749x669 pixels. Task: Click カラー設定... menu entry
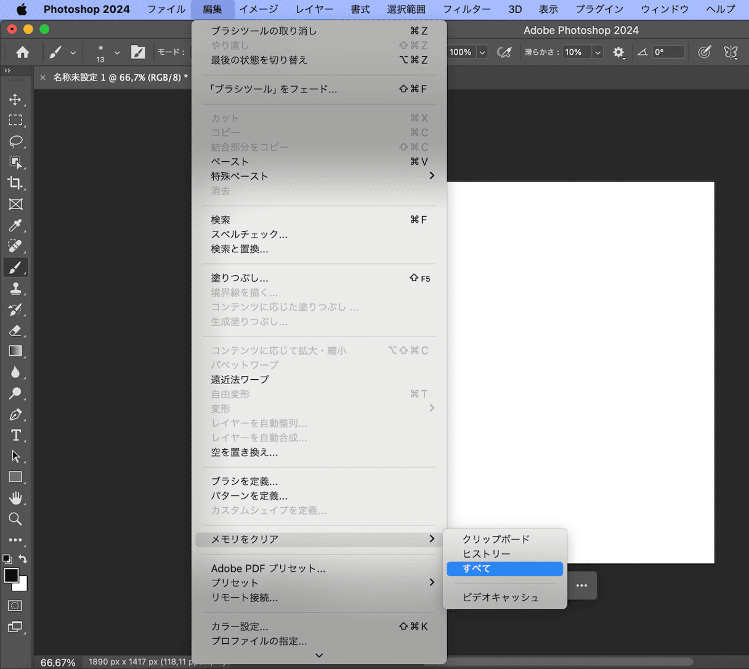tap(240, 627)
